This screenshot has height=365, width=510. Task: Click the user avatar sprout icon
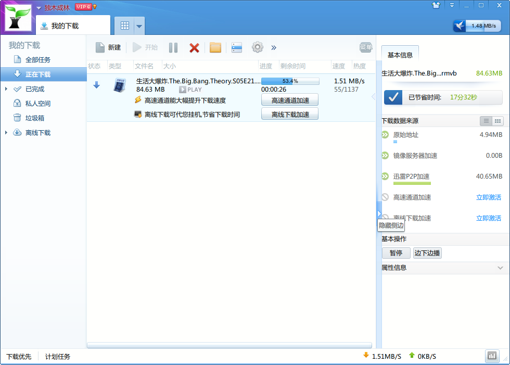(x=18, y=18)
